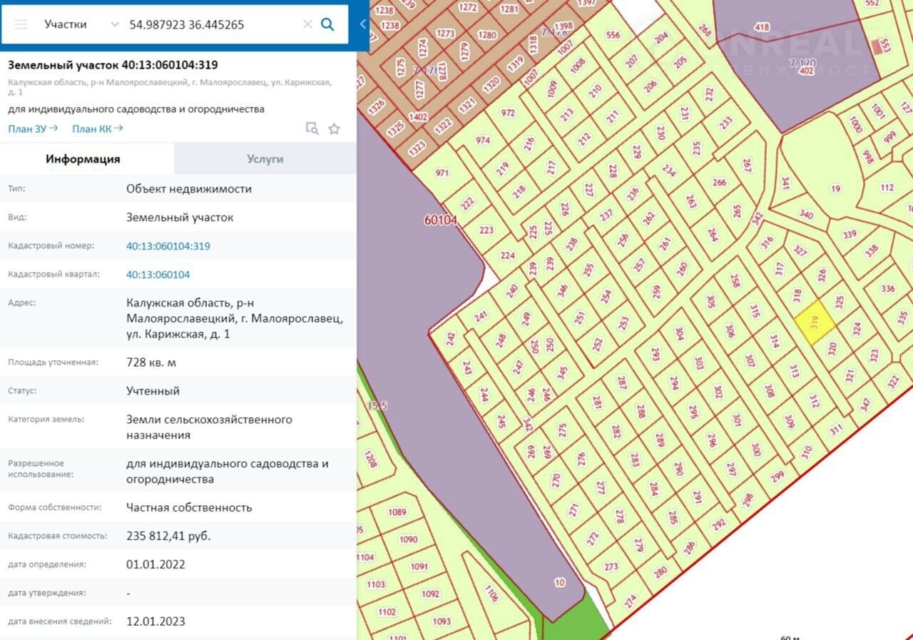The image size is (913, 640).
Task: Open the План КК link
Action: (97, 128)
